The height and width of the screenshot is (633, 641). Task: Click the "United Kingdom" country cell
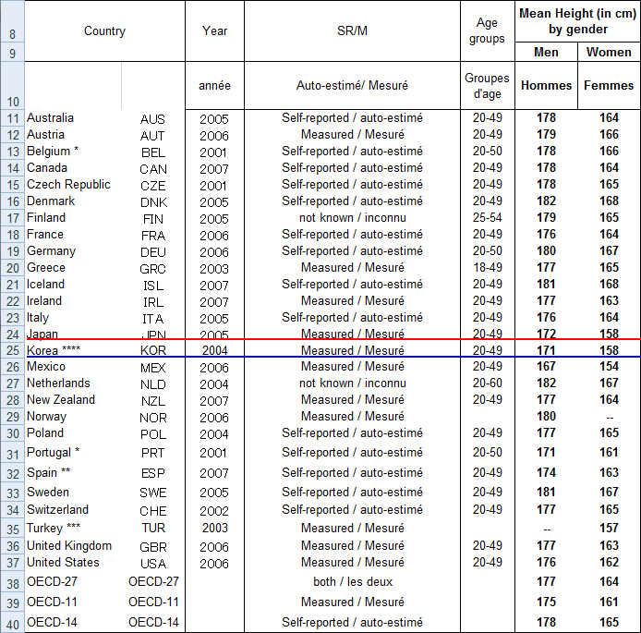(69, 546)
